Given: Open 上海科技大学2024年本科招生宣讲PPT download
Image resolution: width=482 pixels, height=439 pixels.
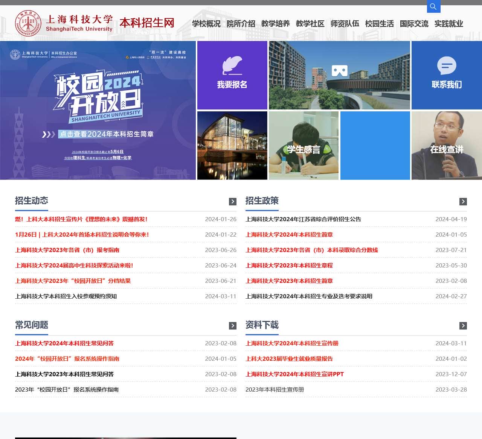Looking at the screenshot, I should click(295, 374).
